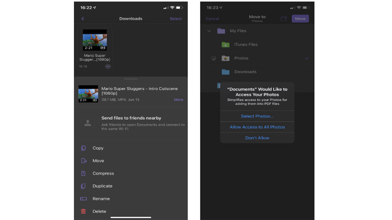Tap Don't Allow in the permission dialog
392x220 pixels.
coord(257,138)
